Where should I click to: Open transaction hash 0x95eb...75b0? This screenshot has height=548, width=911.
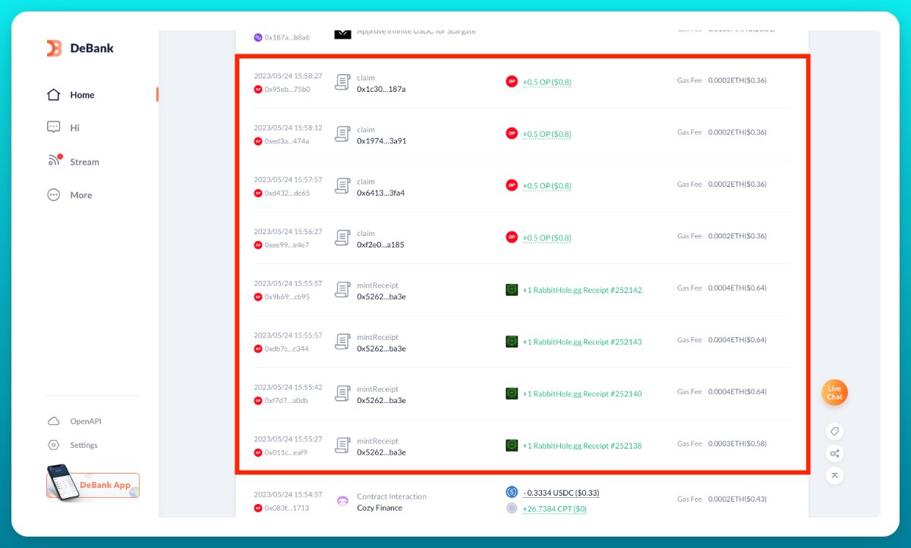click(287, 90)
